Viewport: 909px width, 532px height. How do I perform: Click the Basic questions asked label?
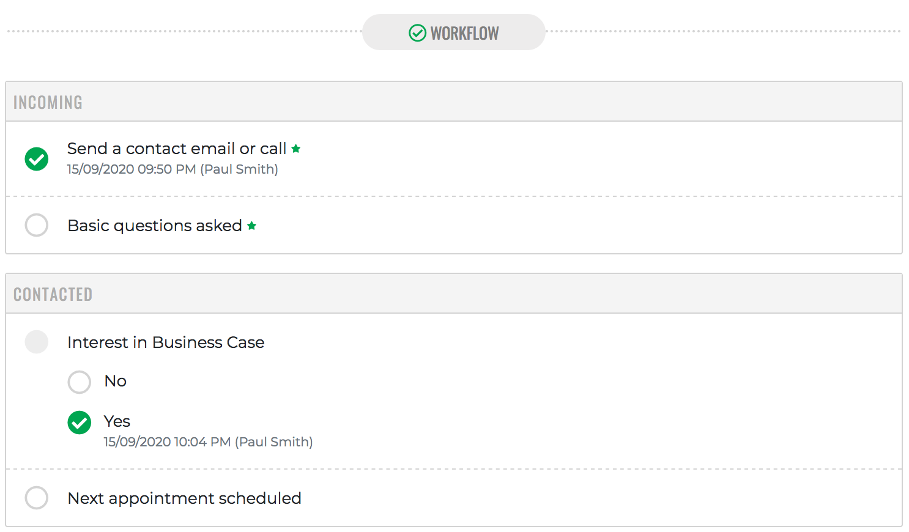pyautogui.click(x=155, y=226)
